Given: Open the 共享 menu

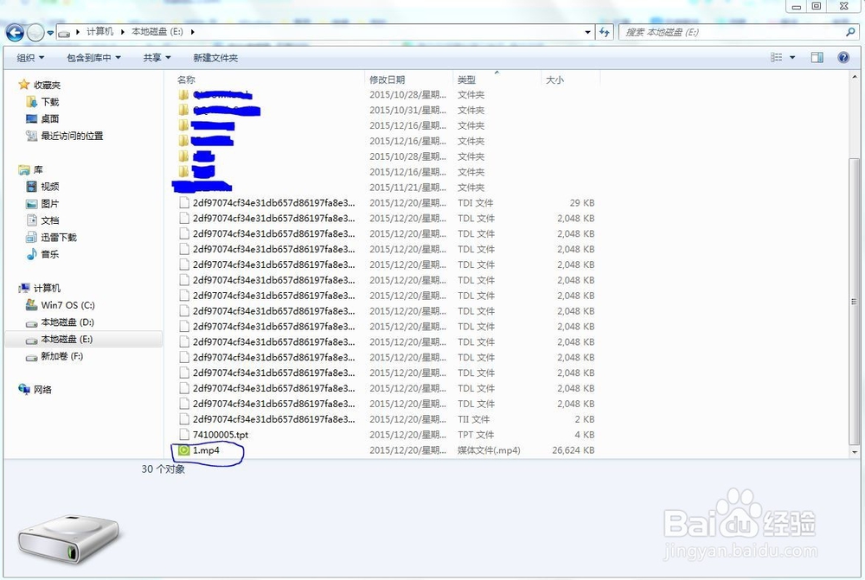Looking at the screenshot, I should tap(157, 58).
